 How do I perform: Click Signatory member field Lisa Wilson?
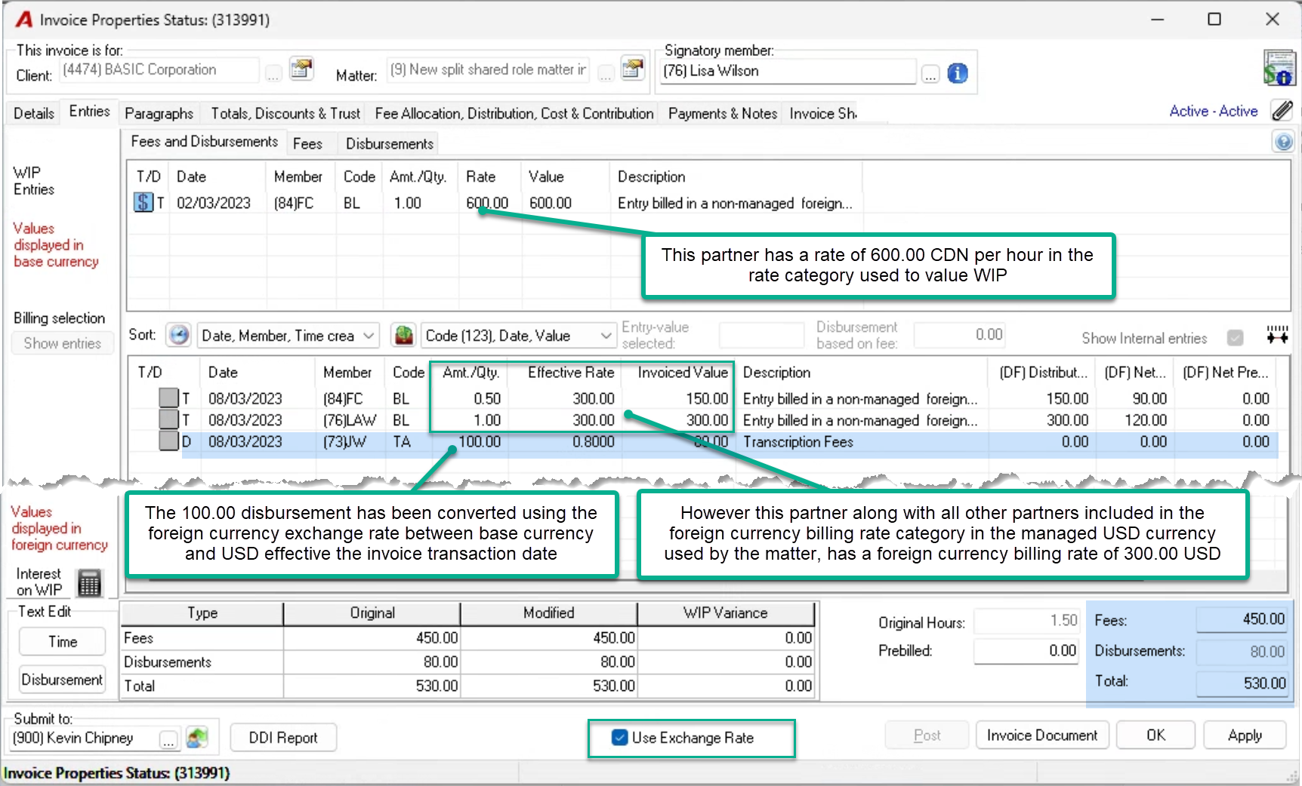point(787,71)
